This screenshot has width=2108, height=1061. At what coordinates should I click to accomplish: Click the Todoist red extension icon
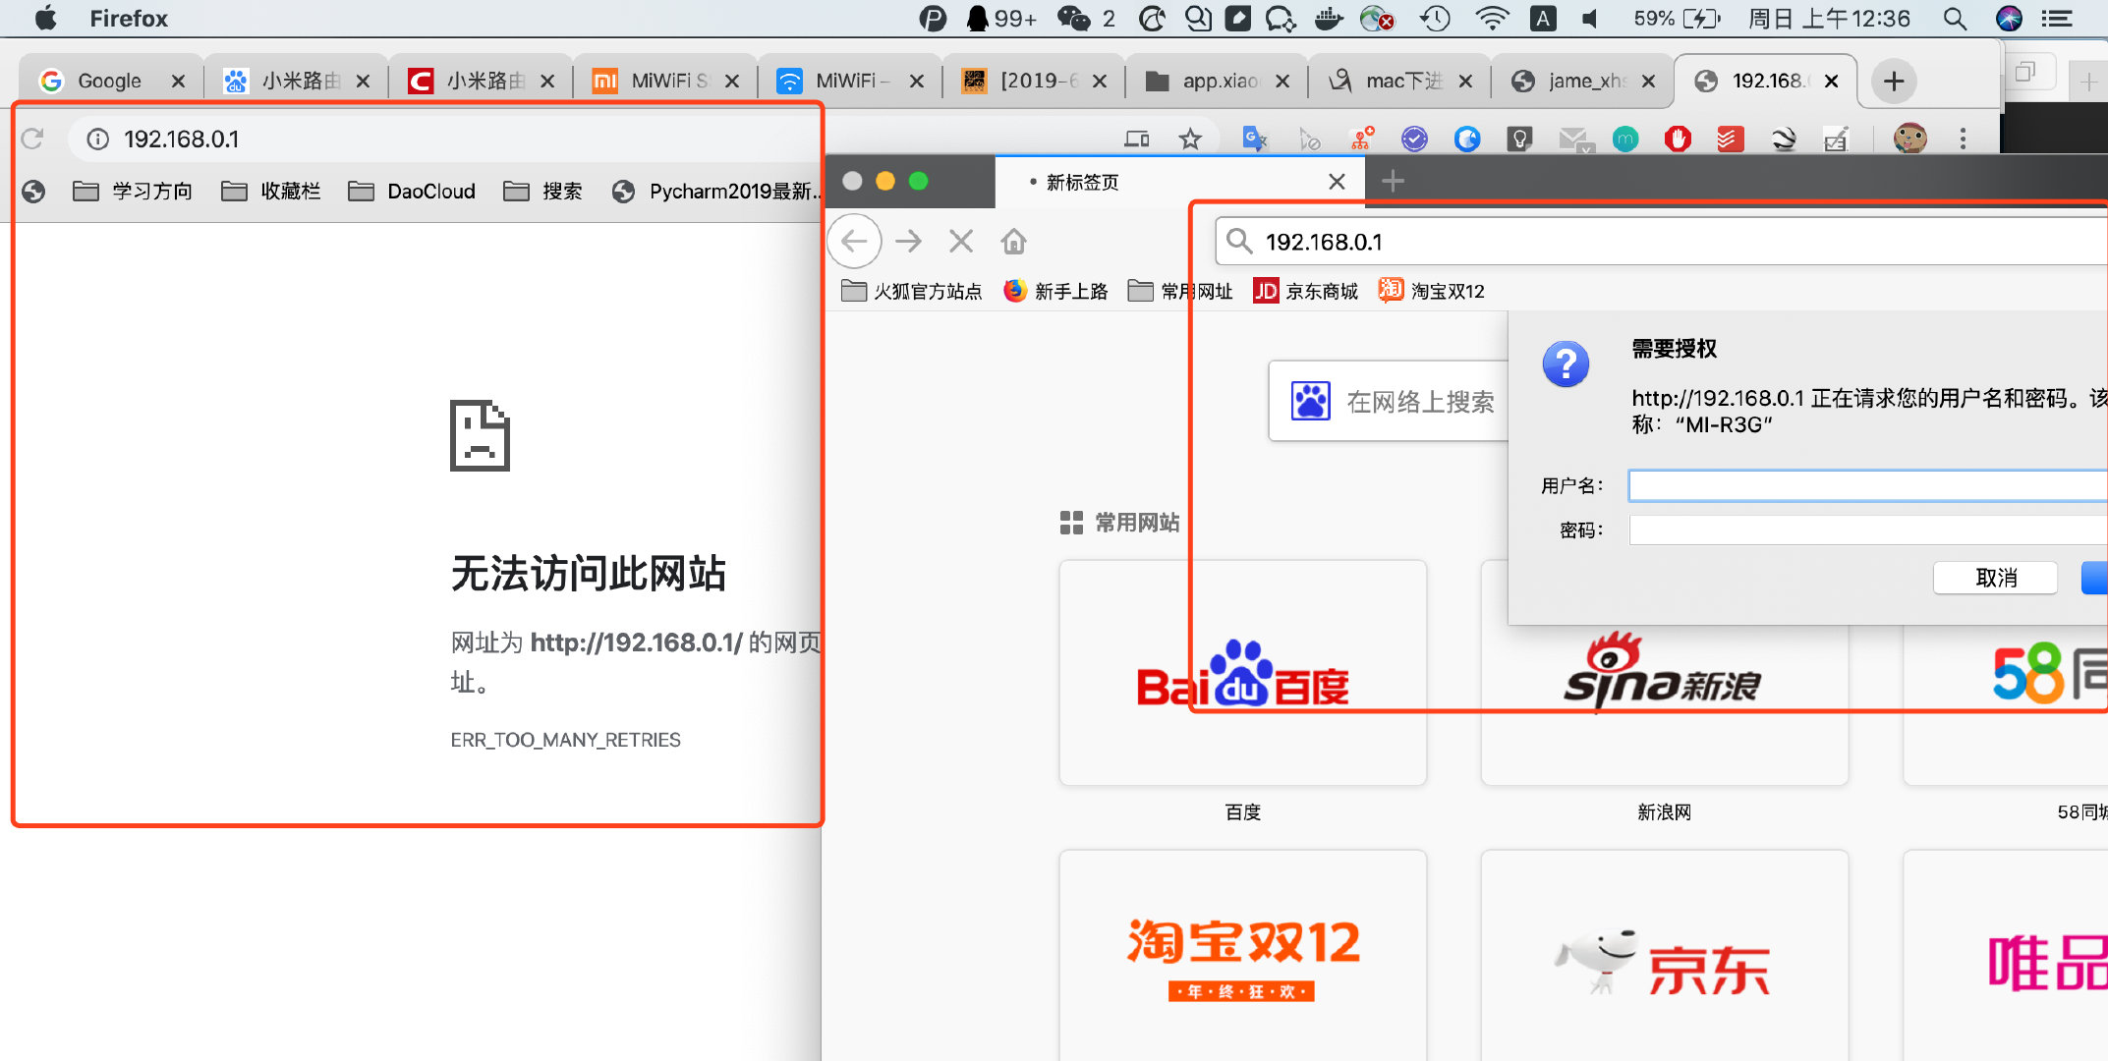[1731, 139]
